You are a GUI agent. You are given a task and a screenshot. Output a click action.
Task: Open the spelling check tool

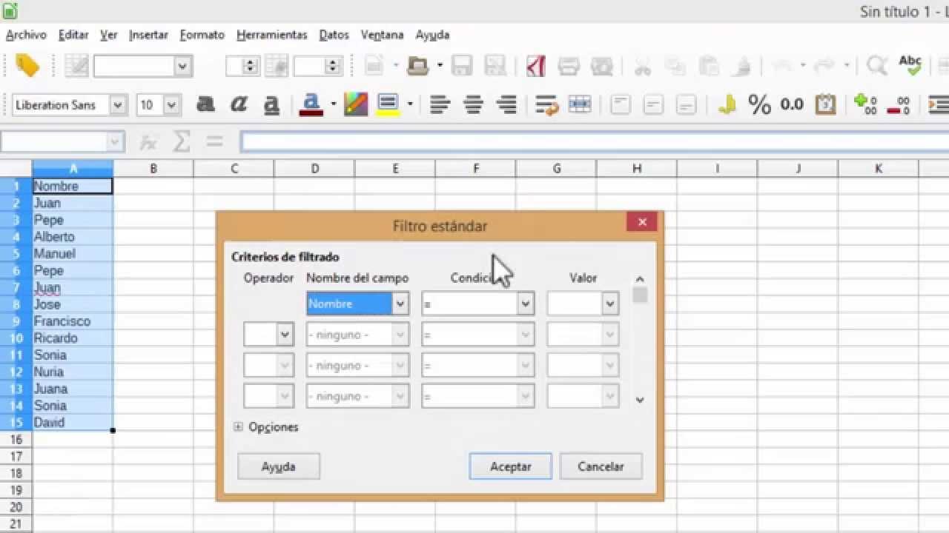point(910,63)
